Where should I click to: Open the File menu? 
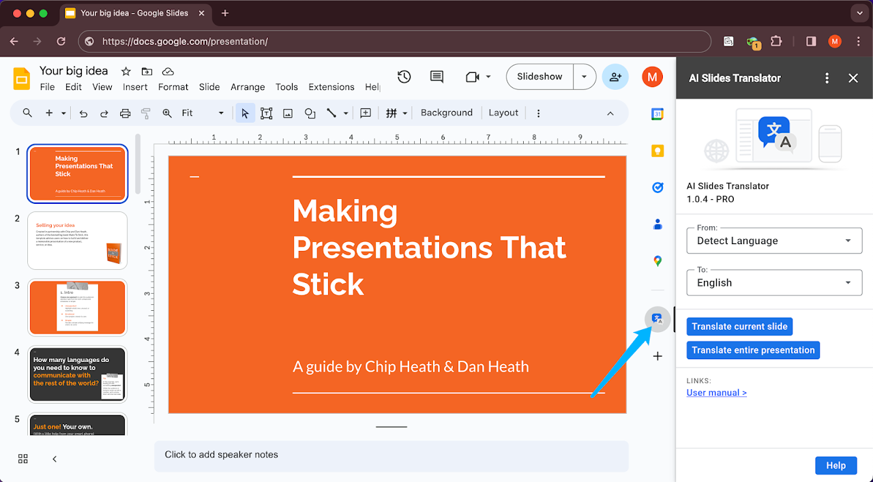(x=47, y=87)
